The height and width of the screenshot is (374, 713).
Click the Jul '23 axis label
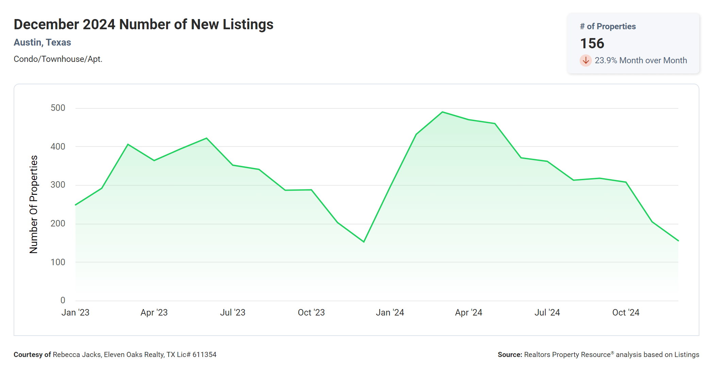(232, 312)
